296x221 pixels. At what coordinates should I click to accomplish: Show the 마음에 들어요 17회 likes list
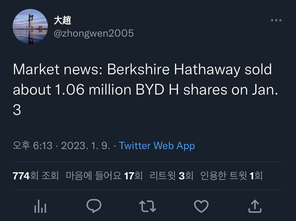click(104, 176)
